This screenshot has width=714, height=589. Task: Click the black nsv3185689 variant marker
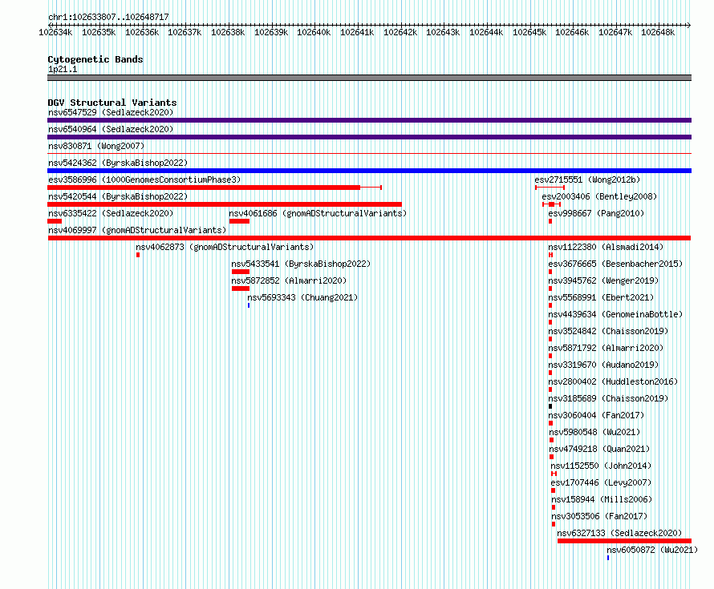click(550, 406)
